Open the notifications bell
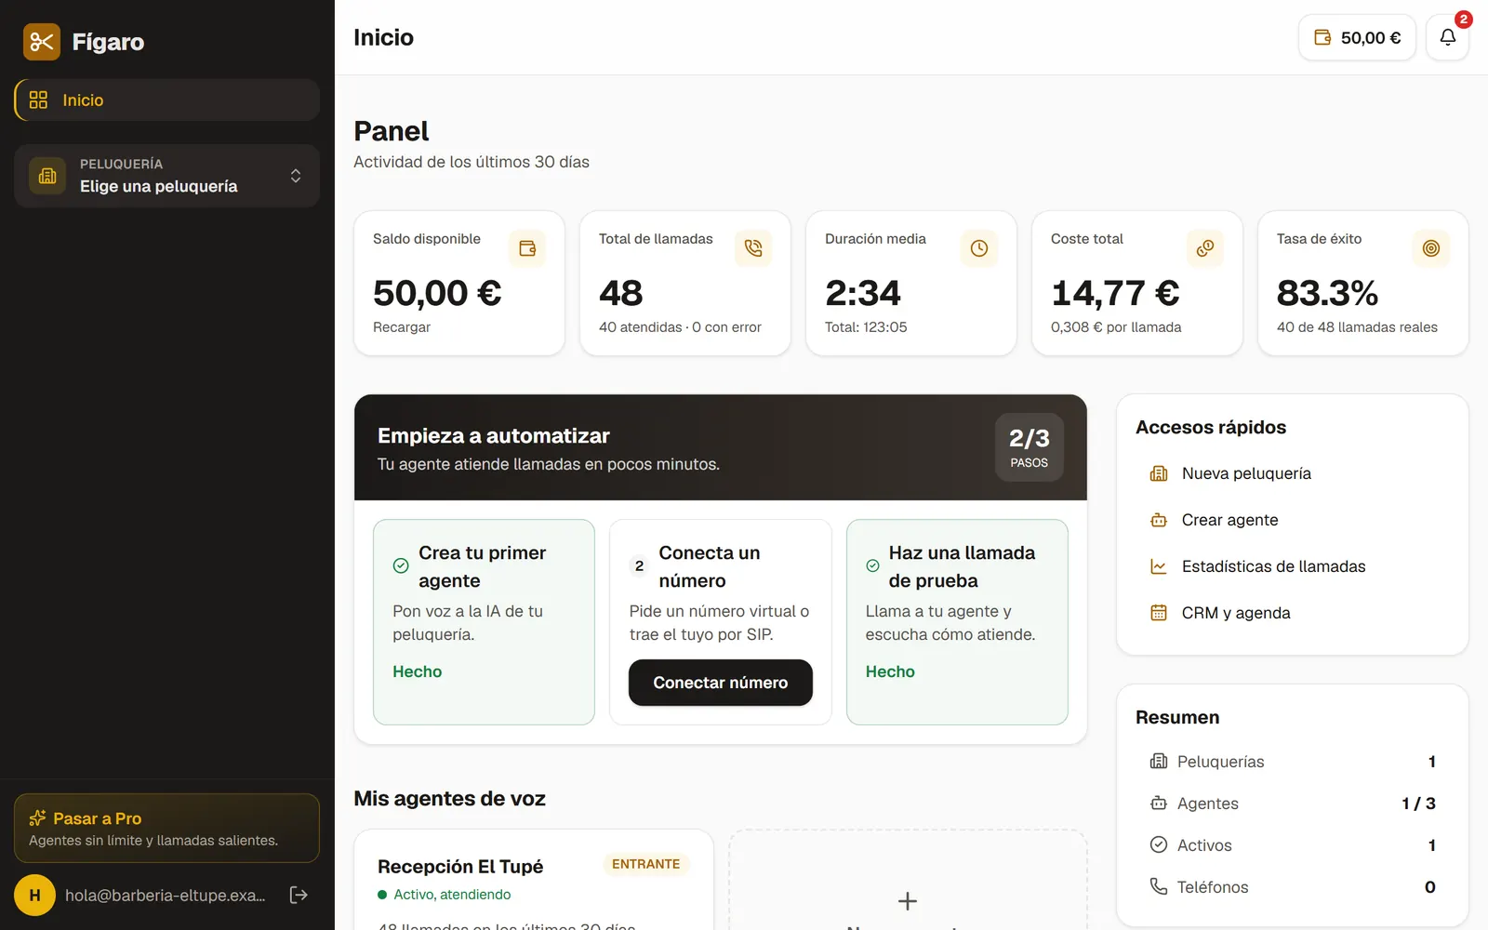The height and width of the screenshot is (930, 1488). pyautogui.click(x=1448, y=37)
